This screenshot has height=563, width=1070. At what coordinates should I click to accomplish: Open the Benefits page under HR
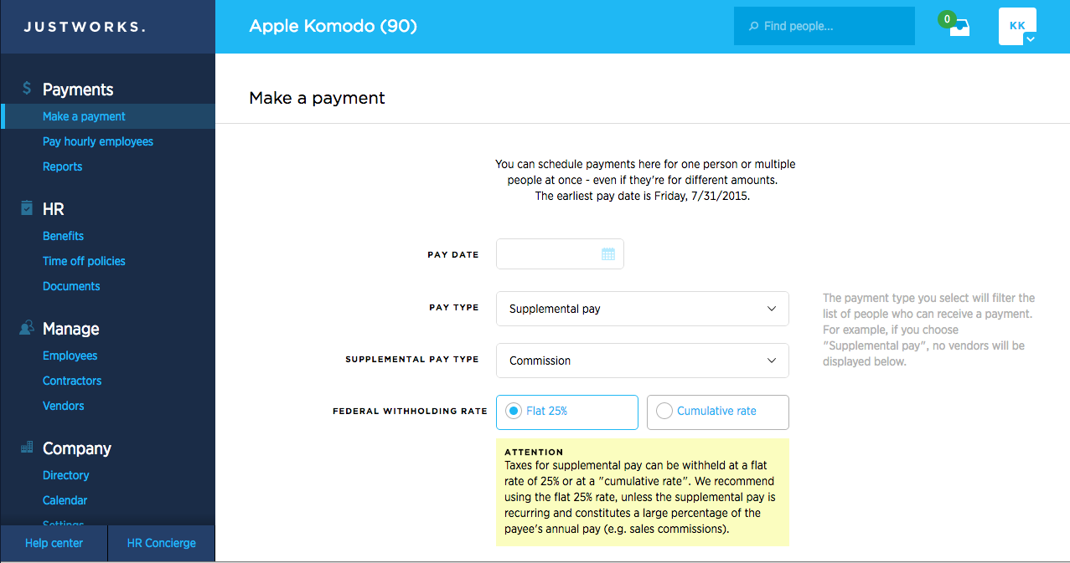click(64, 236)
